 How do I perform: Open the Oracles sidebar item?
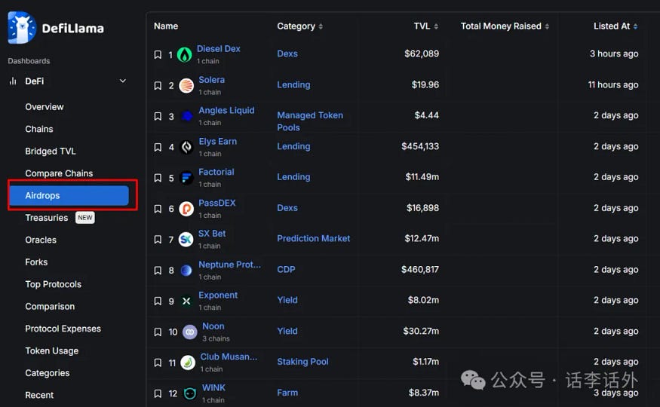(41, 240)
